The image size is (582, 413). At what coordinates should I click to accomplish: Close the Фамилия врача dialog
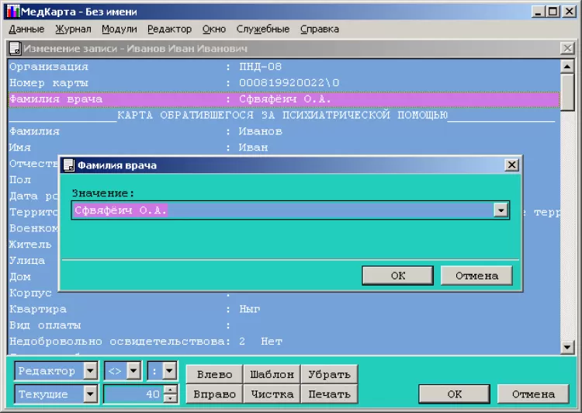[511, 165]
